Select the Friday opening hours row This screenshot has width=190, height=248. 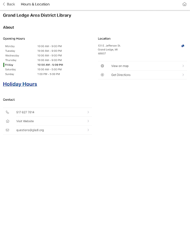34,65
